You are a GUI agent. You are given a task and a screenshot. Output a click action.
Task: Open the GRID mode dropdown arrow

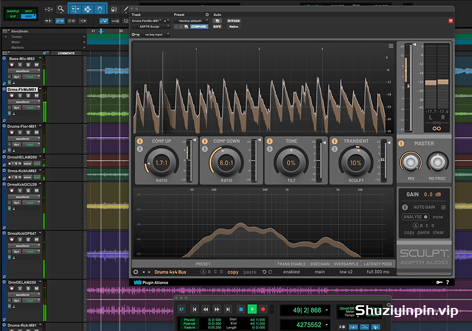pyautogui.click(x=35, y=16)
